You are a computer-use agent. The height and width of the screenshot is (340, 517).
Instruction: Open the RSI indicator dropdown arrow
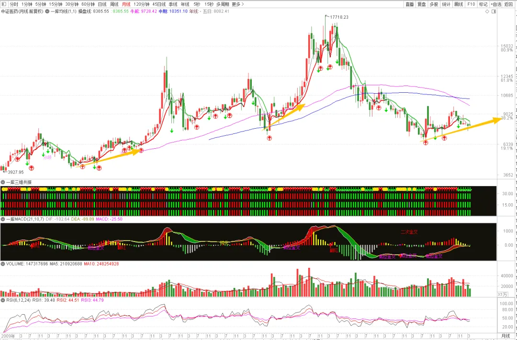coord(3,300)
